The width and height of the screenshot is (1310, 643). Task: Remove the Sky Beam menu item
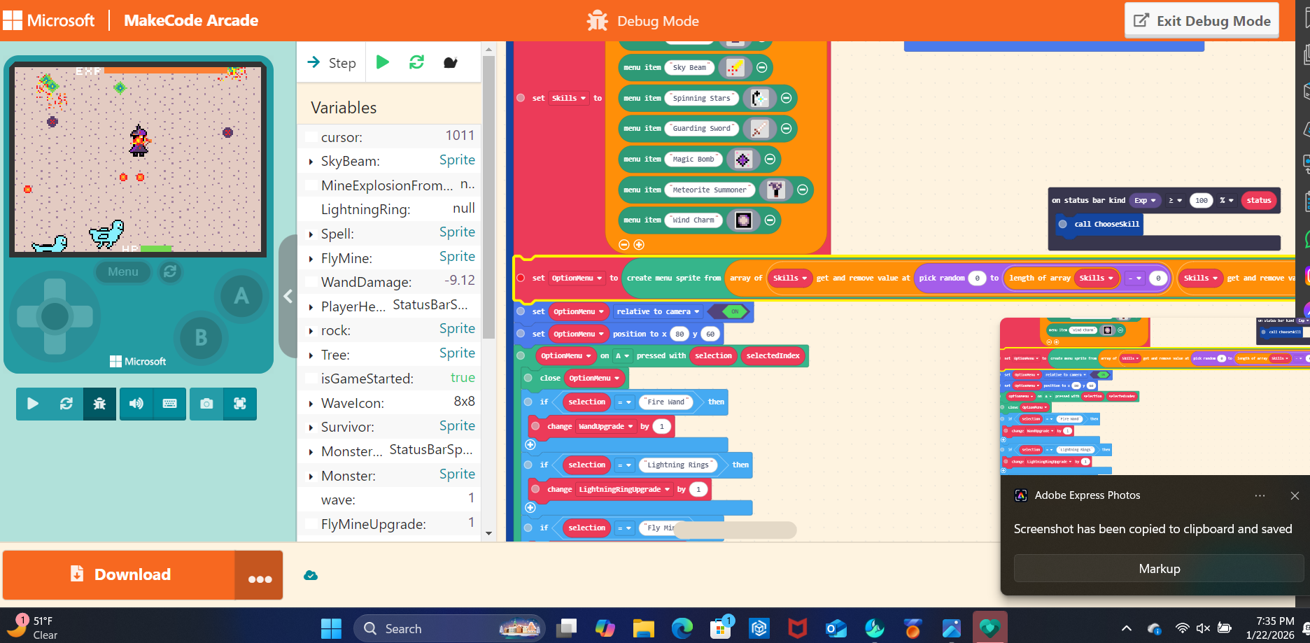(762, 68)
